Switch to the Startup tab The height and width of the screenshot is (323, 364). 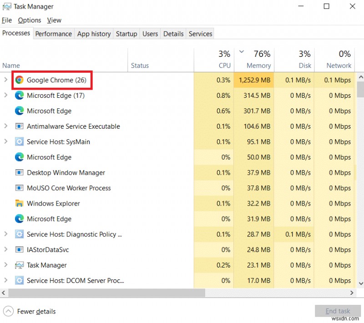pyautogui.click(x=126, y=34)
